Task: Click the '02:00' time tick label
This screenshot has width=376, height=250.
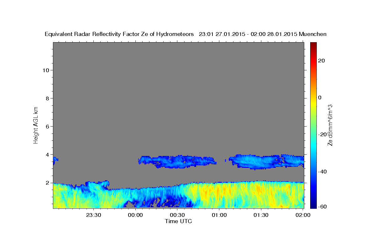Action: click(x=303, y=215)
